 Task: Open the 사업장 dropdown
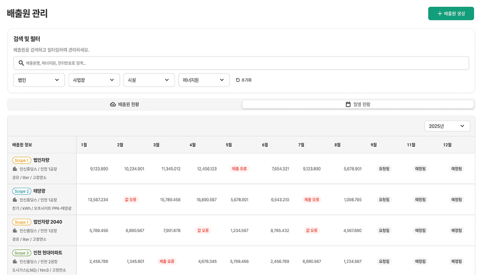94,79
